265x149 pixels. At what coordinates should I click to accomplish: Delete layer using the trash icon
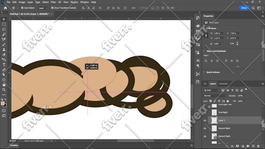coord(258,146)
